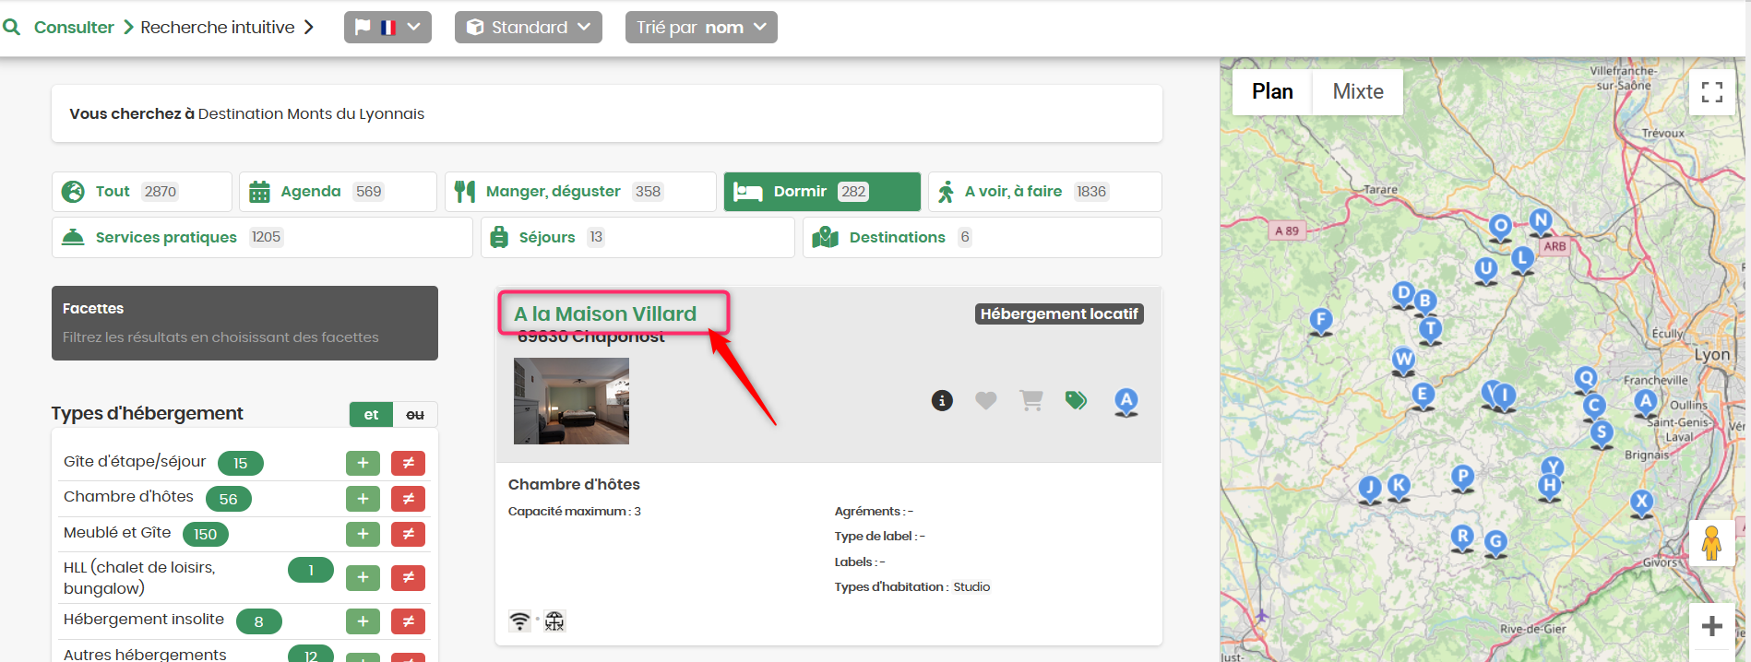This screenshot has height=662, width=1751.
Task: Select Services pratiques category tab
Action: pyautogui.click(x=262, y=238)
